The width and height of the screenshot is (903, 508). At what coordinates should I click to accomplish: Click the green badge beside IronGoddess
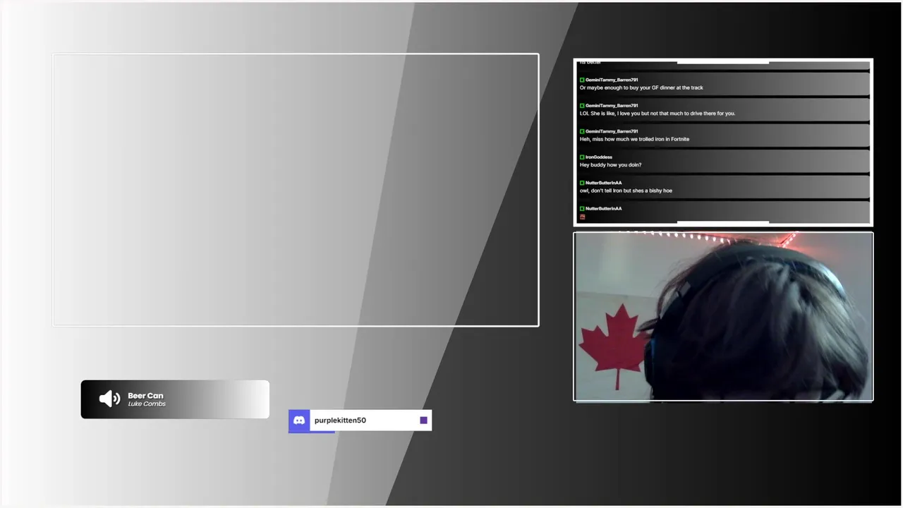[x=582, y=157]
